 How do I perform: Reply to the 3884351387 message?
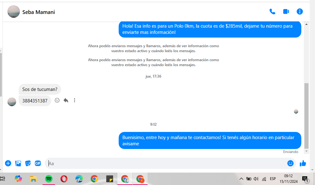(x=66, y=100)
